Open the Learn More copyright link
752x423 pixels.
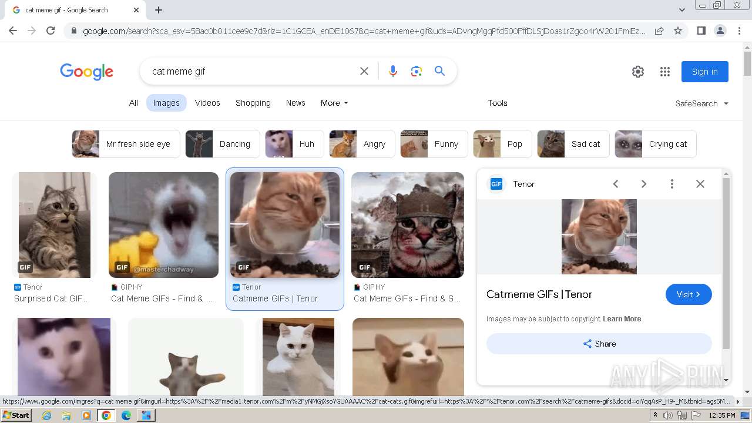(x=622, y=319)
